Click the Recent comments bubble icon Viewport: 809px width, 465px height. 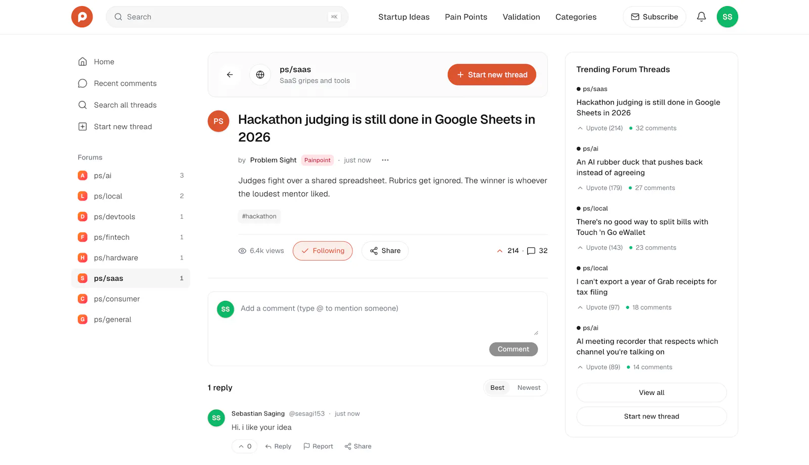pos(83,83)
